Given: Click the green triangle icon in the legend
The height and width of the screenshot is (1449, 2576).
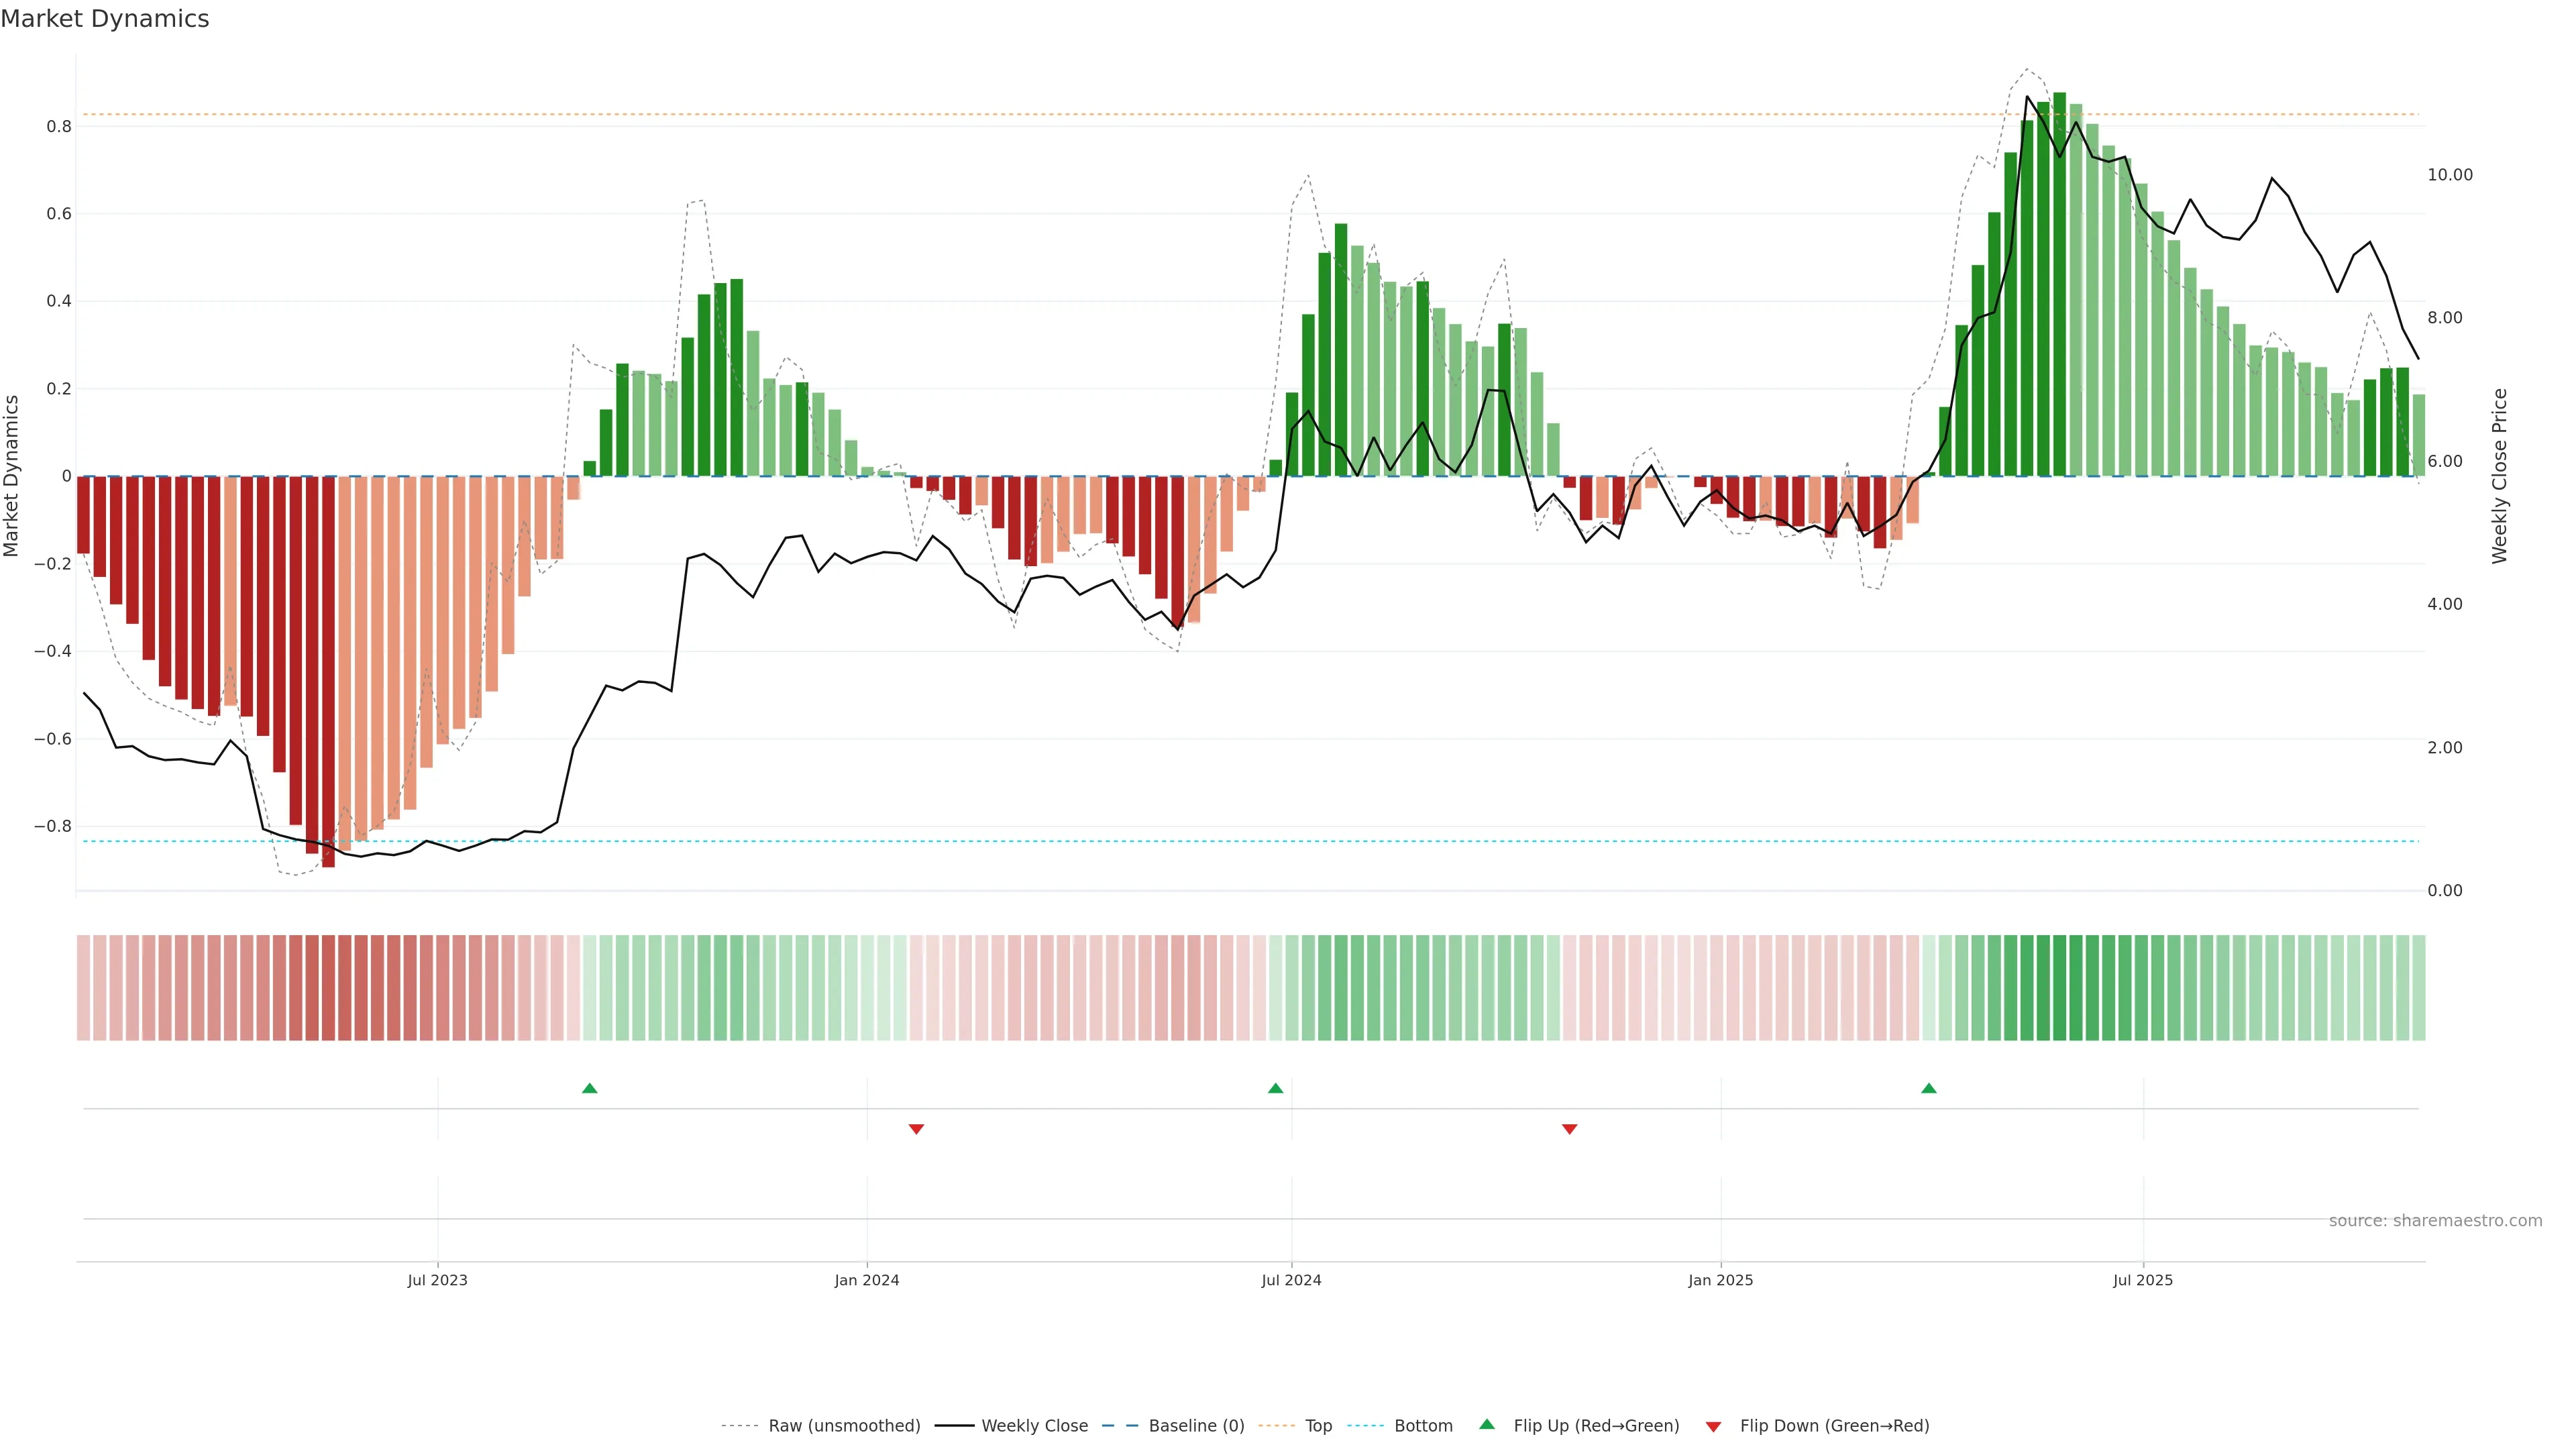Looking at the screenshot, I should click(x=1487, y=1424).
